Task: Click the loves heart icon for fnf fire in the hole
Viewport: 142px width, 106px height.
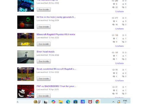Action: [114, 21]
